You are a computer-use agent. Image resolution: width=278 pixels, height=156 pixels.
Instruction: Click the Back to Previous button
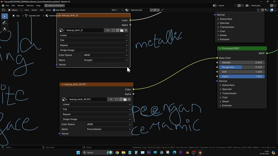[x=54, y=5]
